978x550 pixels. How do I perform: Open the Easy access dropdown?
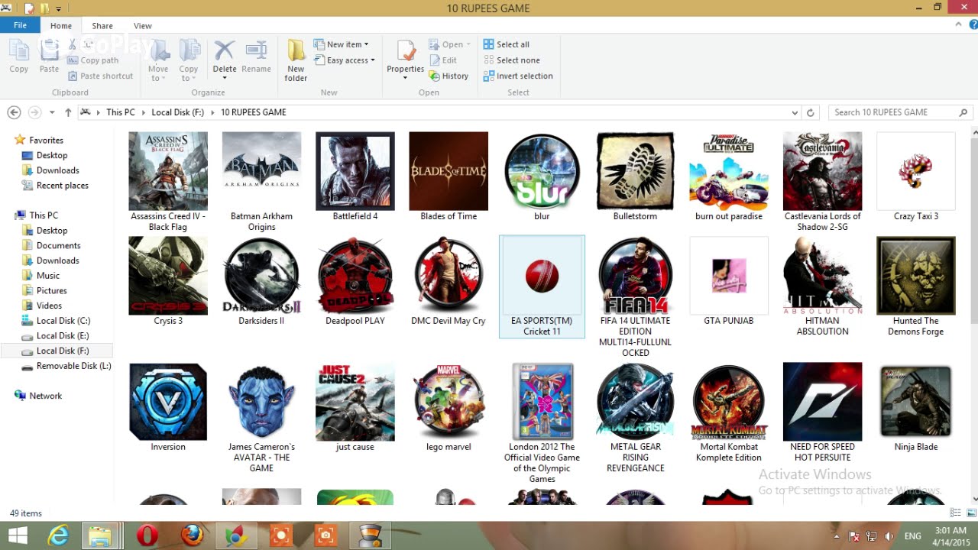(344, 60)
